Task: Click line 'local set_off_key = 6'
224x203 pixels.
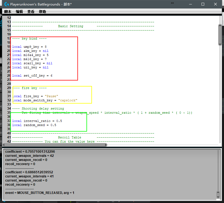Action: 32,76
